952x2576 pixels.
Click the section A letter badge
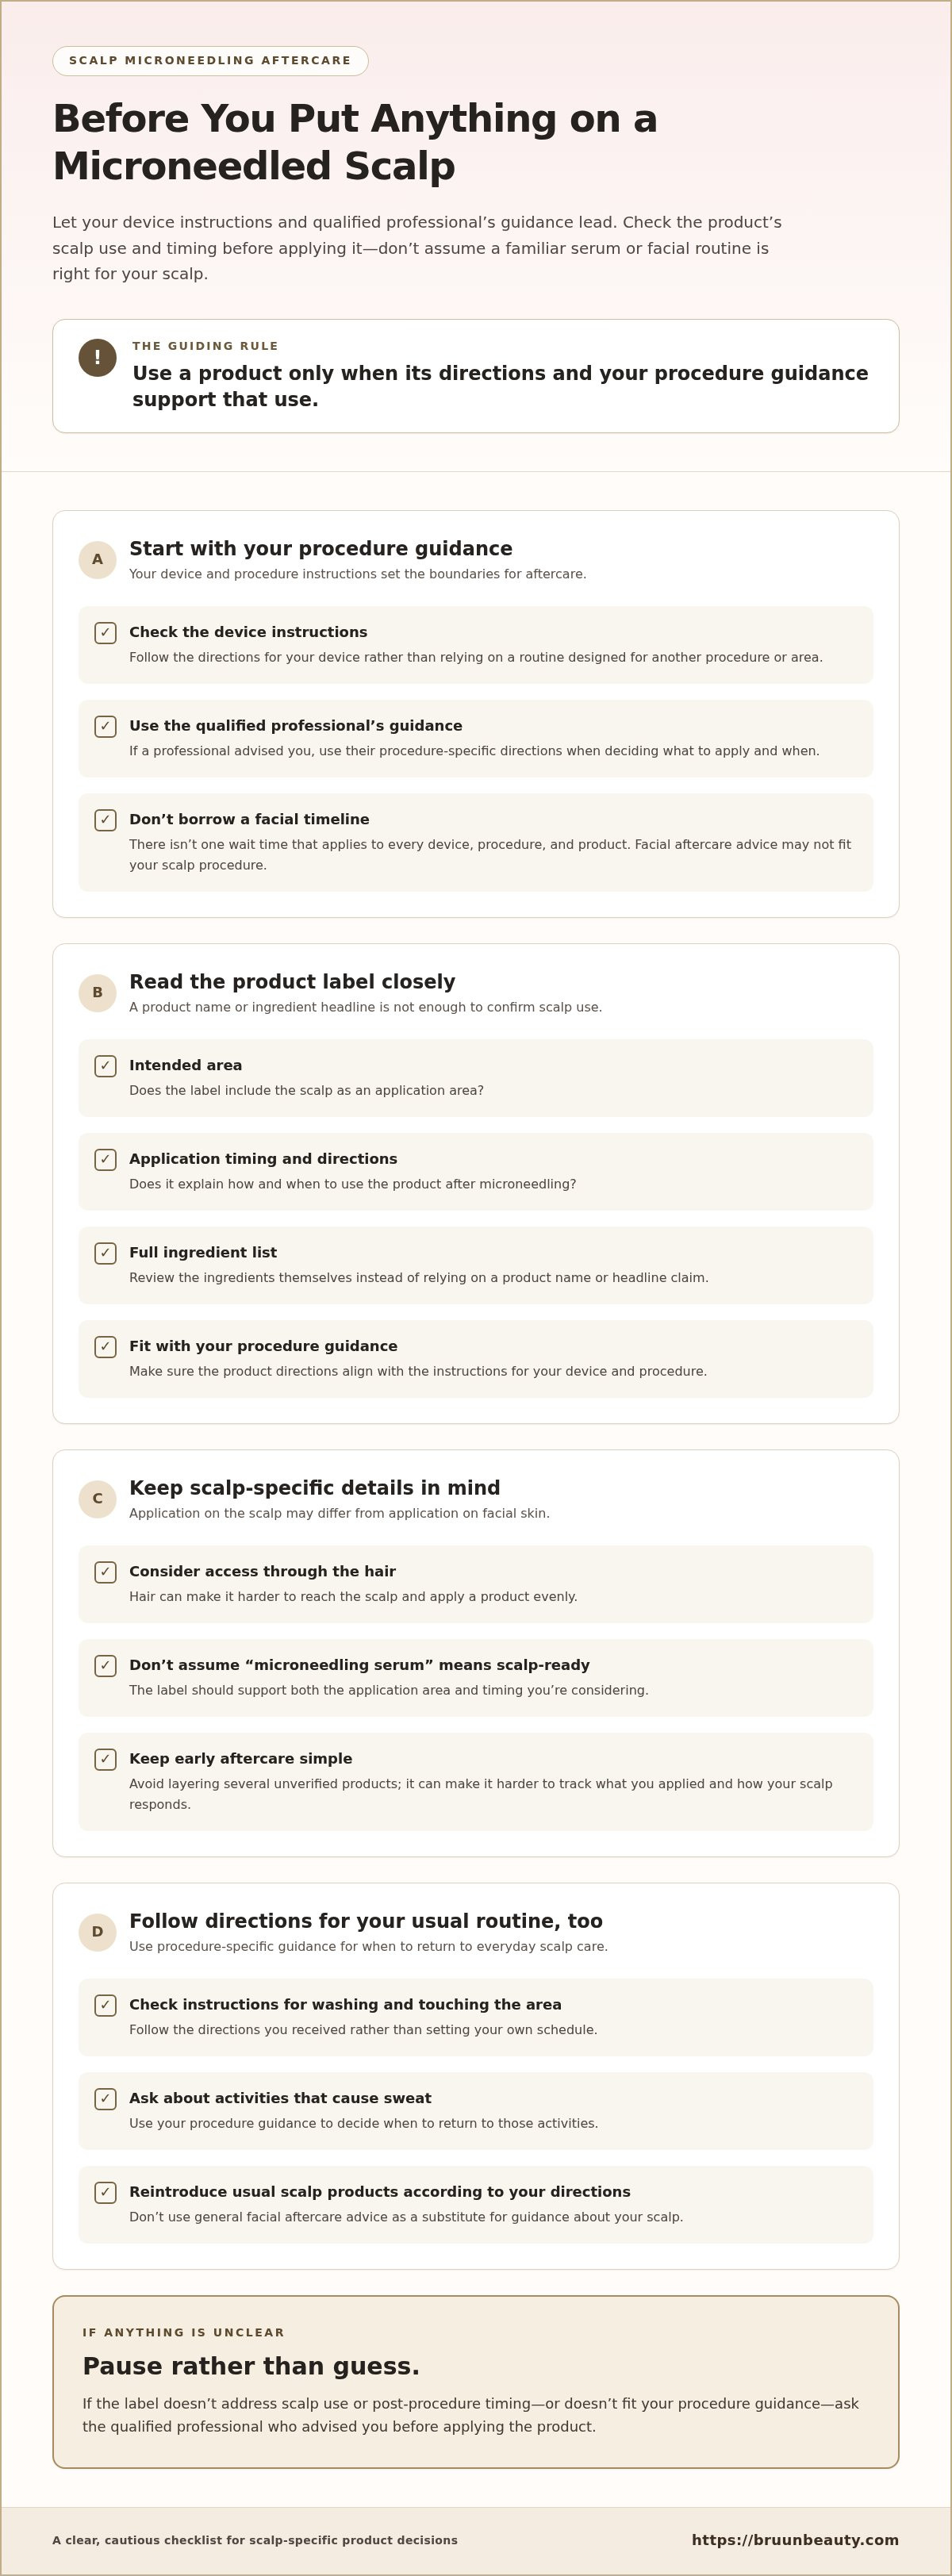[x=97, y=560]
